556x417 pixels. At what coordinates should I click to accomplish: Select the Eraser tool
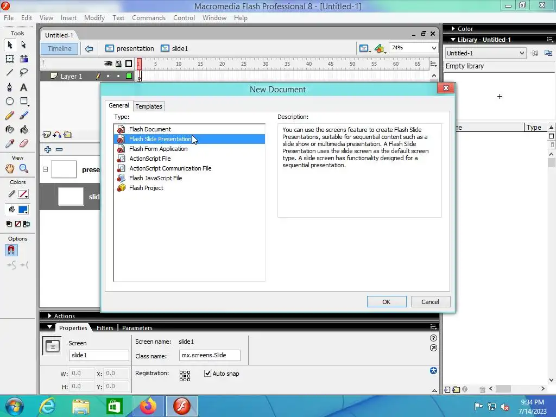tap(24, 143)
